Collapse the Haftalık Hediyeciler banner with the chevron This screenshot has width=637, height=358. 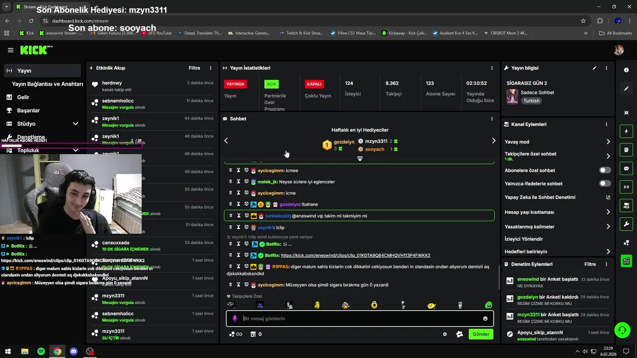[x=360, y=159]
